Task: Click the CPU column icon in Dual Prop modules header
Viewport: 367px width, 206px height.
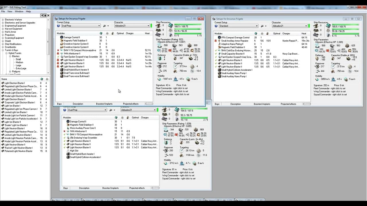Action: 101,33
